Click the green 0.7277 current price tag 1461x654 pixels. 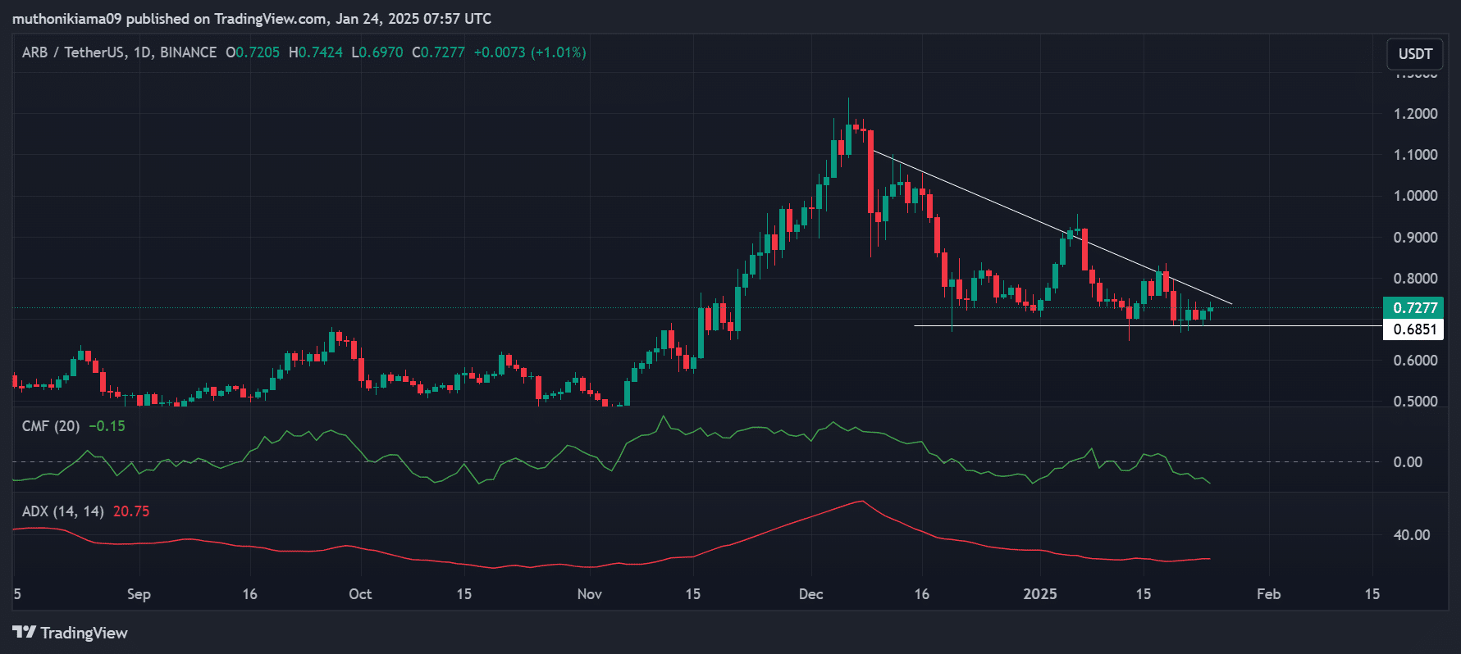tap(1414, 308)
